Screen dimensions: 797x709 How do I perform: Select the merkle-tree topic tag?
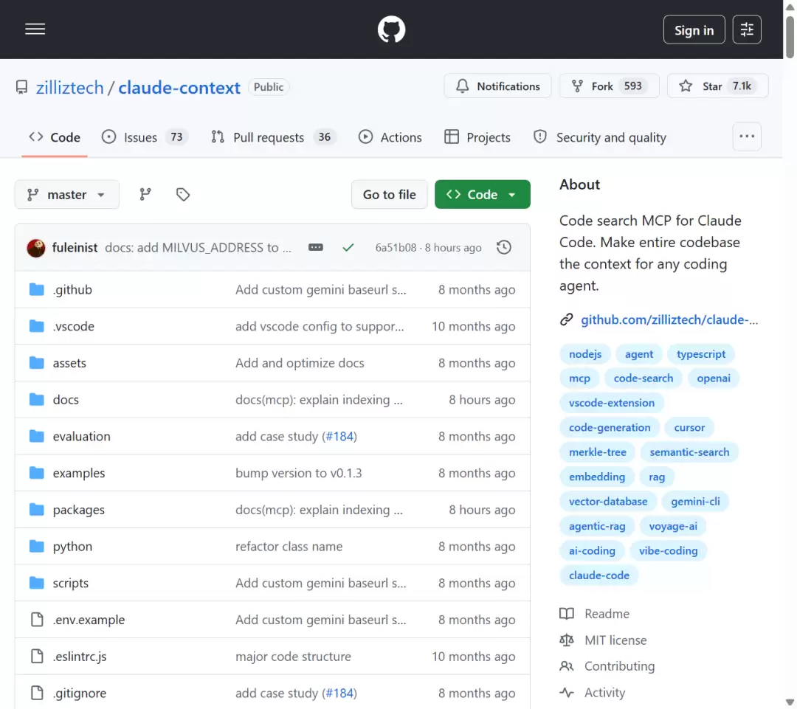597,452
